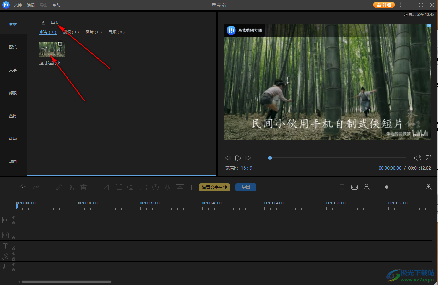Open the 帮助 menu
Image resolution: width=438 pixels, height=285 pixels.
(x=57, y=5)
